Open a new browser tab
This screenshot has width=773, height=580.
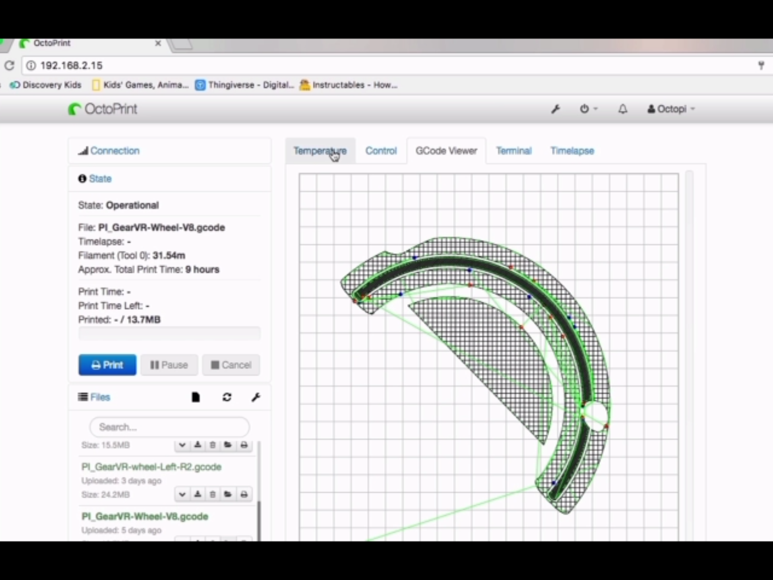[182, 45]
